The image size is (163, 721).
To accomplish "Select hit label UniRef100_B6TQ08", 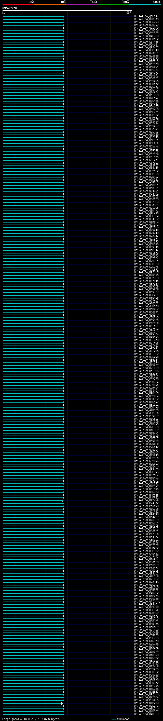I will tap(146, 64).
